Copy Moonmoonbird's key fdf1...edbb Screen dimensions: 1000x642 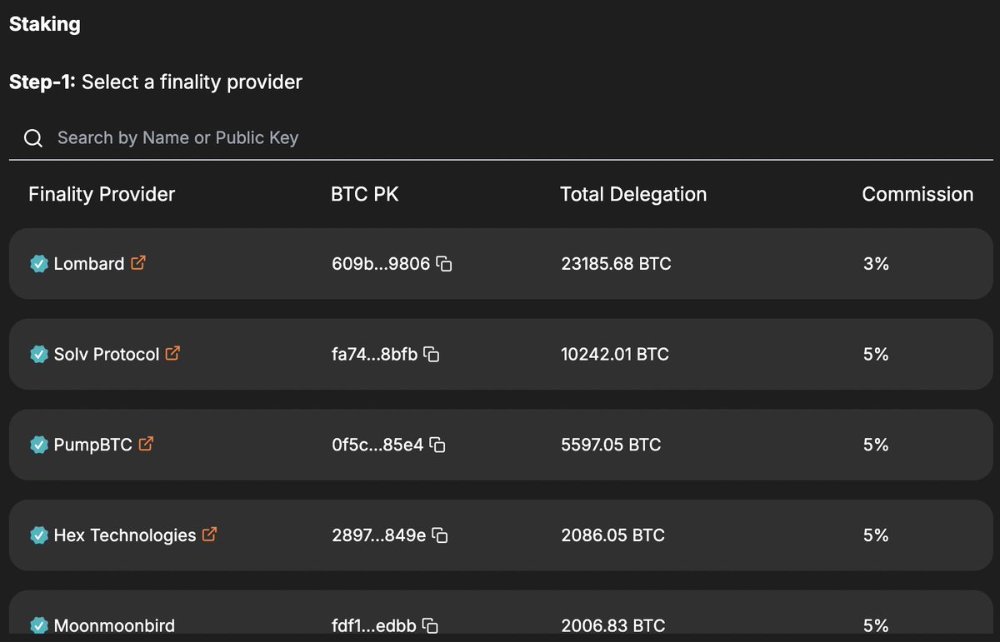[431, 625]
